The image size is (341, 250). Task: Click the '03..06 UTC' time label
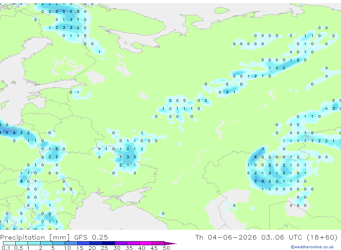click(283, 237)
